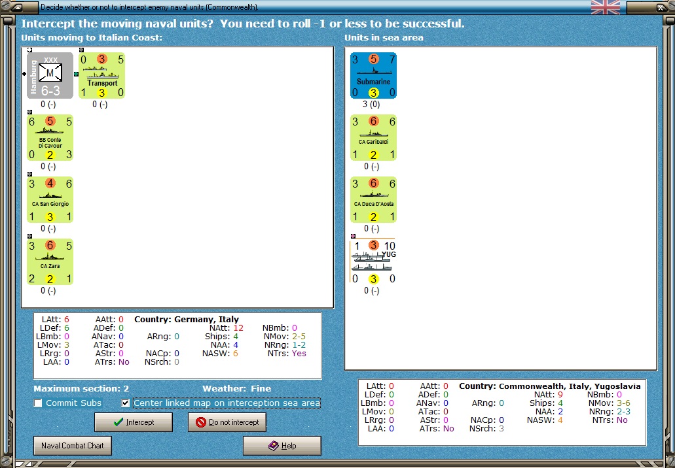This screenshot has width=675, height=468.
Task: Click the NASW: 6 value
Action: (x=236, y=353)
